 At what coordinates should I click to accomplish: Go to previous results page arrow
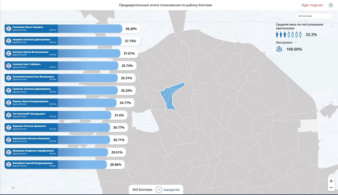tap(8, 188)
